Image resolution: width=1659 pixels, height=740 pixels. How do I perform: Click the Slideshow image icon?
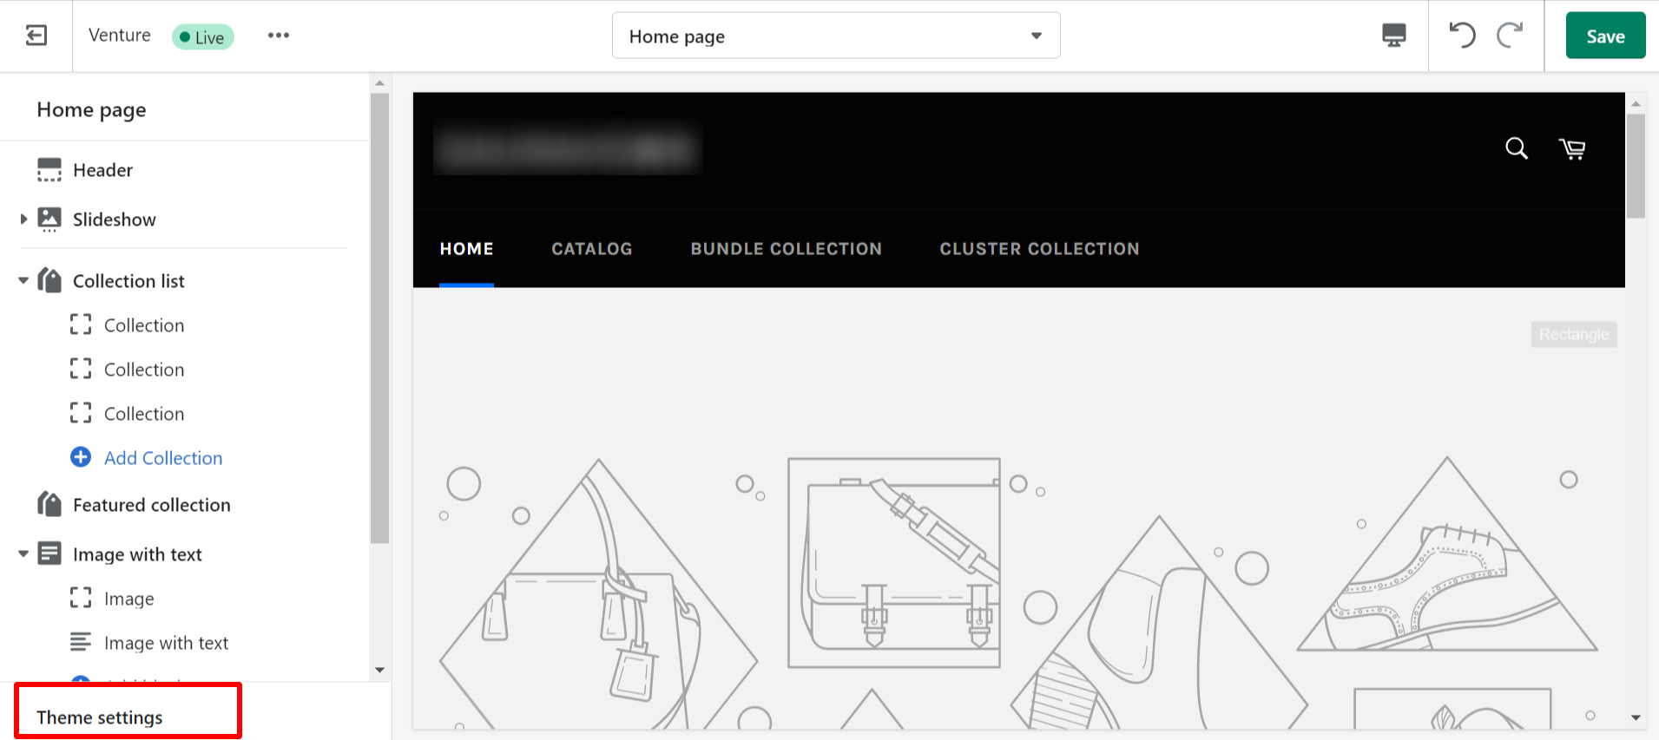click(49, 219)
